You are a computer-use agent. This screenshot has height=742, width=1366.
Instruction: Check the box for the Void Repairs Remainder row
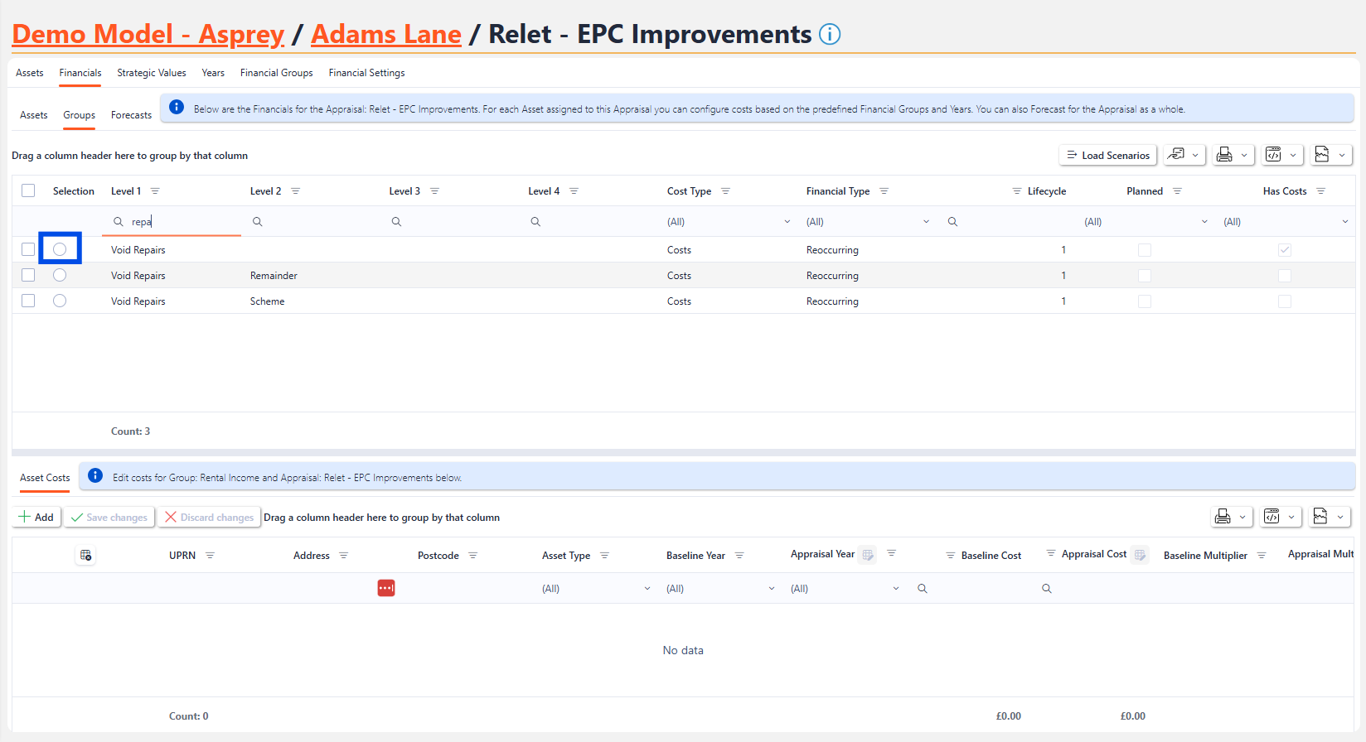[28, 275]
